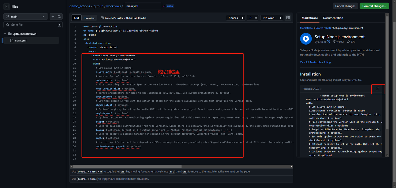
Task: Click the Go to file search field
Action: [32, 25]
